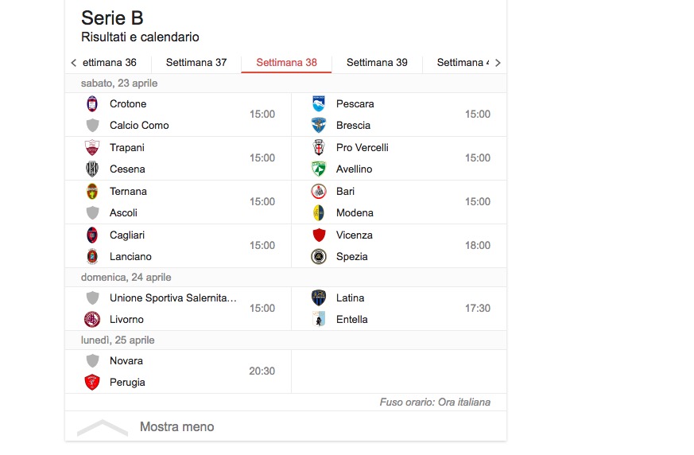Click the Spezia team badge
Screen dimensions: 694x455
[x=319, y=256]
